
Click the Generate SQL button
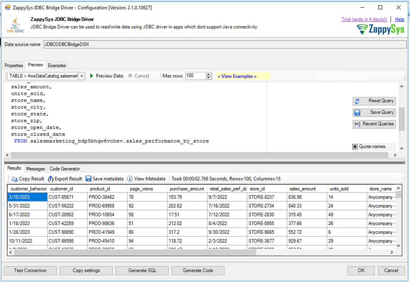[x=142, y=270]
